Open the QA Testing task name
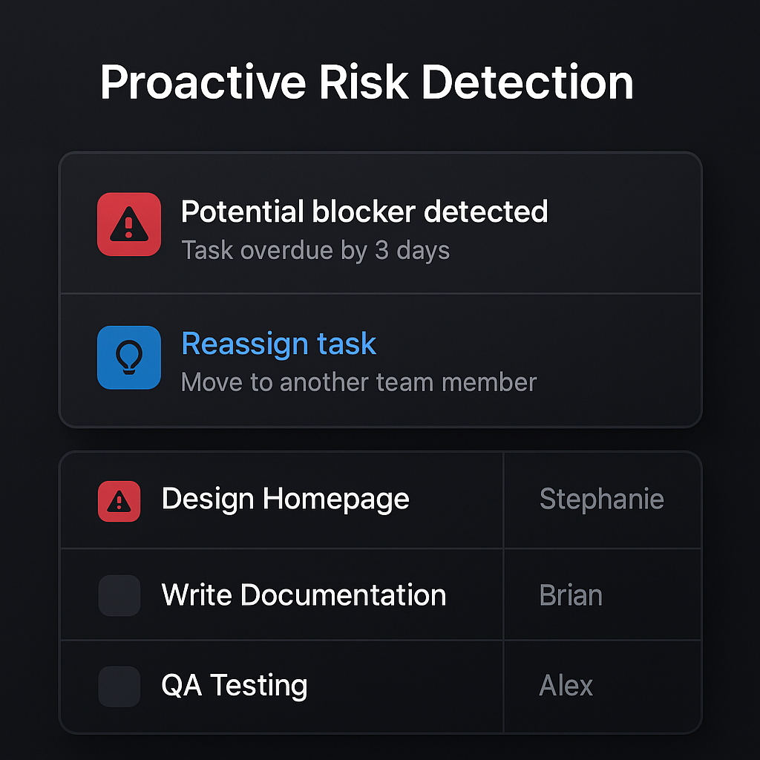The width and height of the screenshot is (760, 760). [x=234, y=686]
